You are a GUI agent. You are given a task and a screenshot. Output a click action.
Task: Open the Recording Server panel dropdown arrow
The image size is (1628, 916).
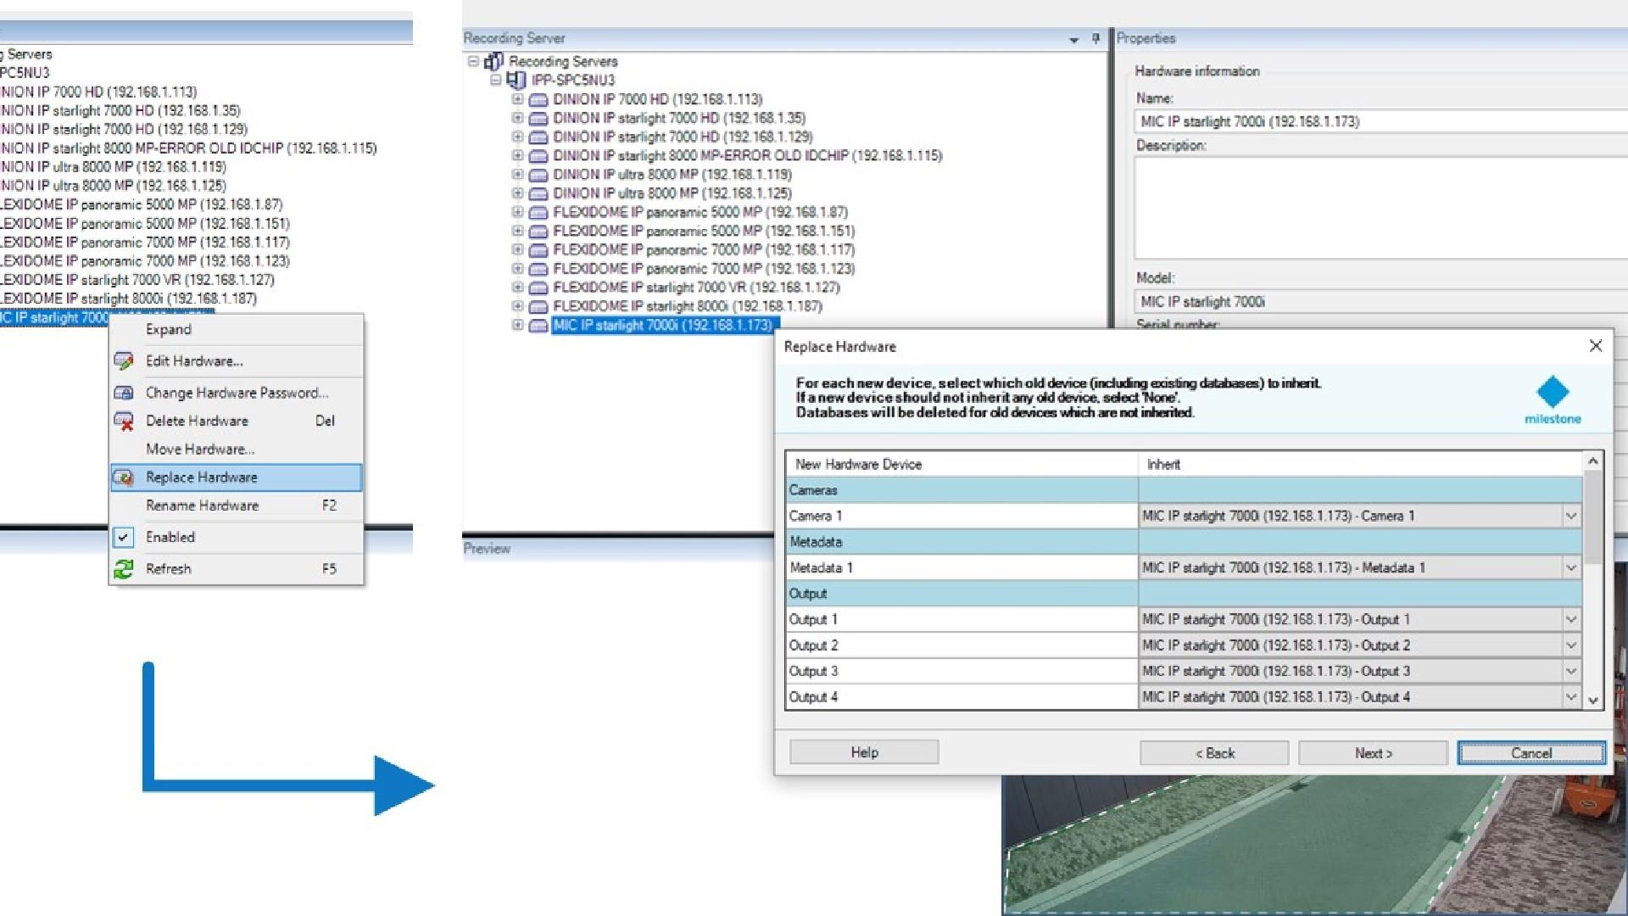pyautogui.click(x=1074, y=39)
